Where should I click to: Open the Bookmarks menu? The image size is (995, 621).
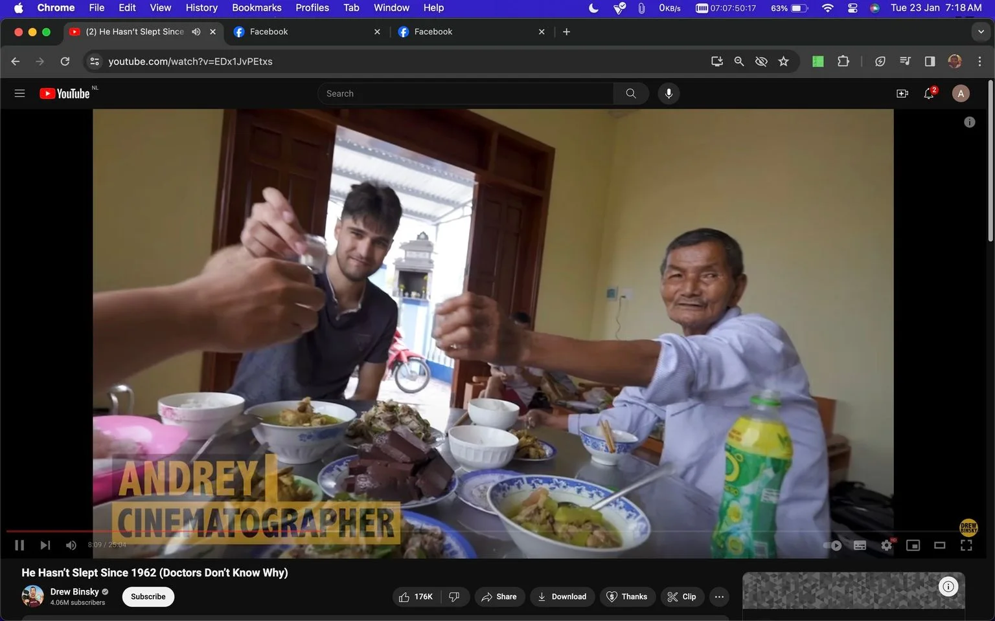(257, 8)
